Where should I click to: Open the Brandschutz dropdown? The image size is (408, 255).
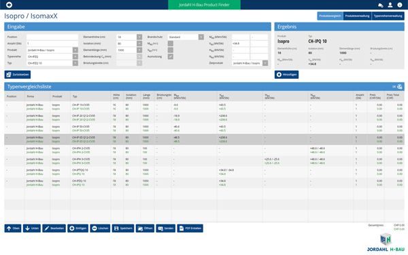(201, 37)
